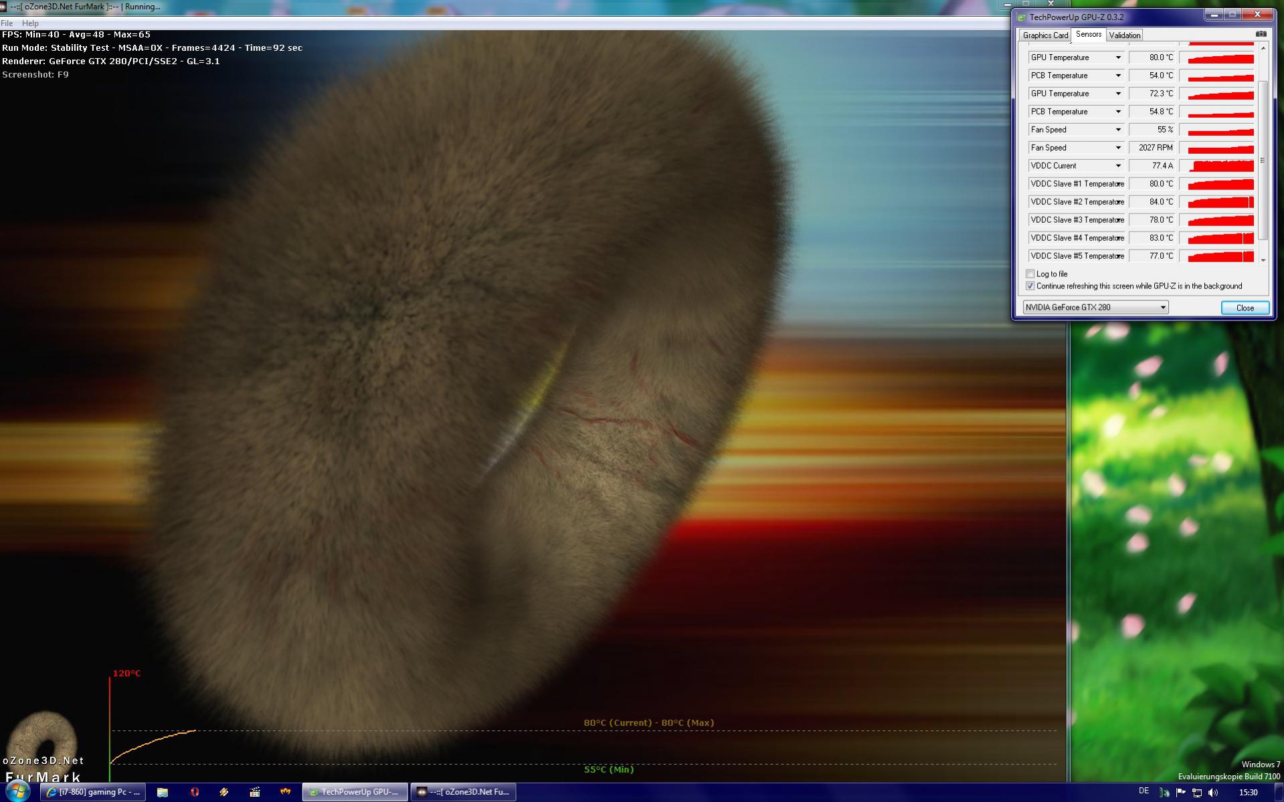This screenshot has height=802, width=1284.
Task: Enable the Log to file checkbox
Action: coord(1030,274)
